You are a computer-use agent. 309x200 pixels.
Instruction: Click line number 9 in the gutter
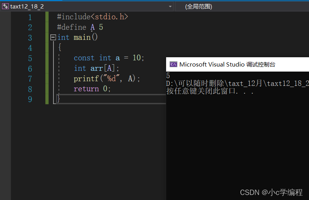click(30, 99)
